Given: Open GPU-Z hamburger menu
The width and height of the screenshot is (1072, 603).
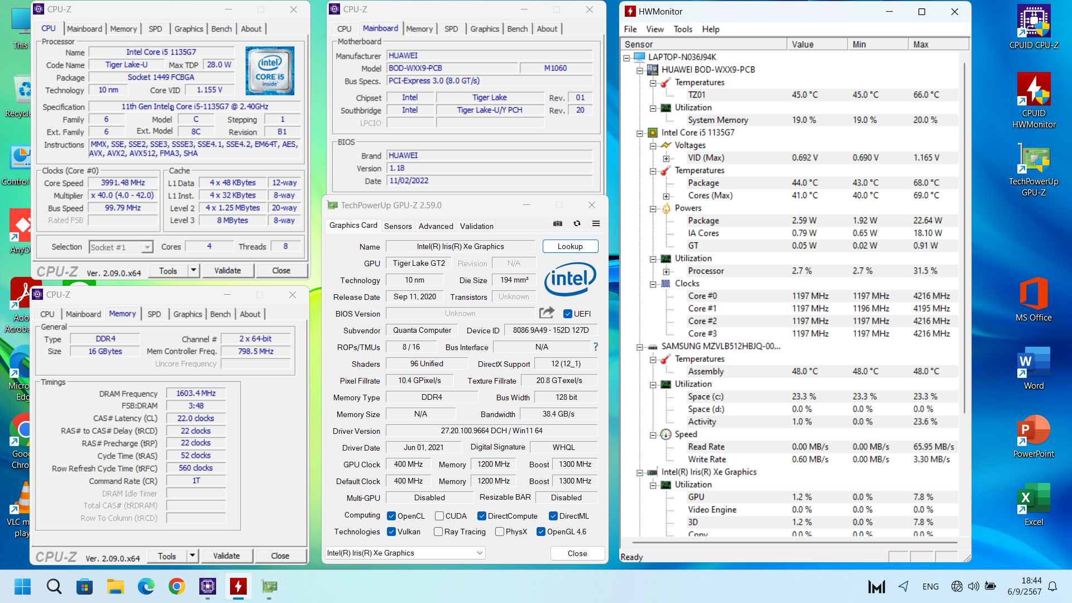Looking at the screenshot, I should pos(596,223).
